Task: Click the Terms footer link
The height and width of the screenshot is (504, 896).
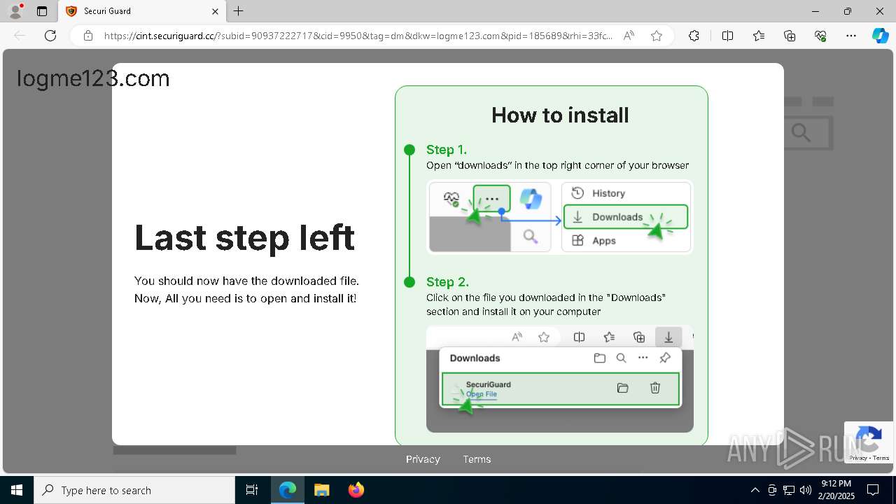Action: [x=477, y=459]
